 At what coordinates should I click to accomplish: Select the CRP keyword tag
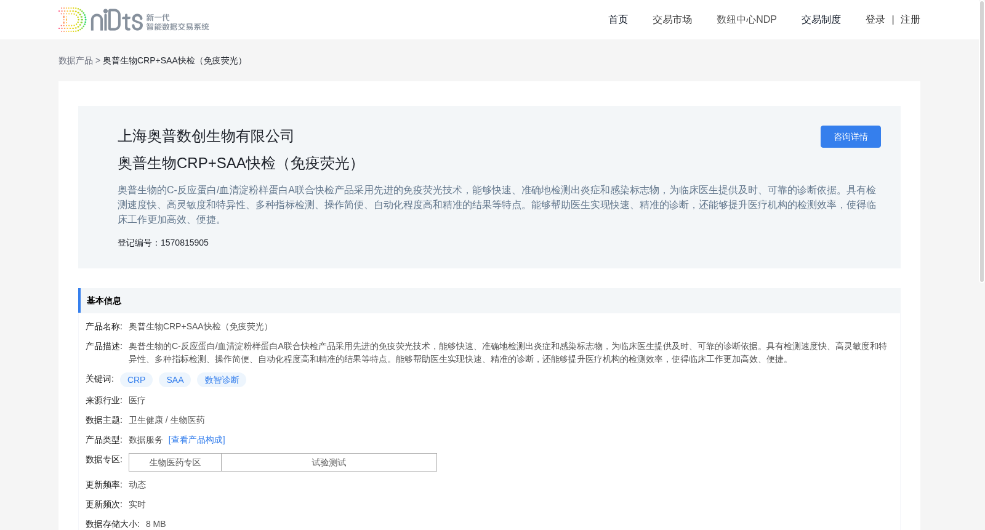pos(136,380)
